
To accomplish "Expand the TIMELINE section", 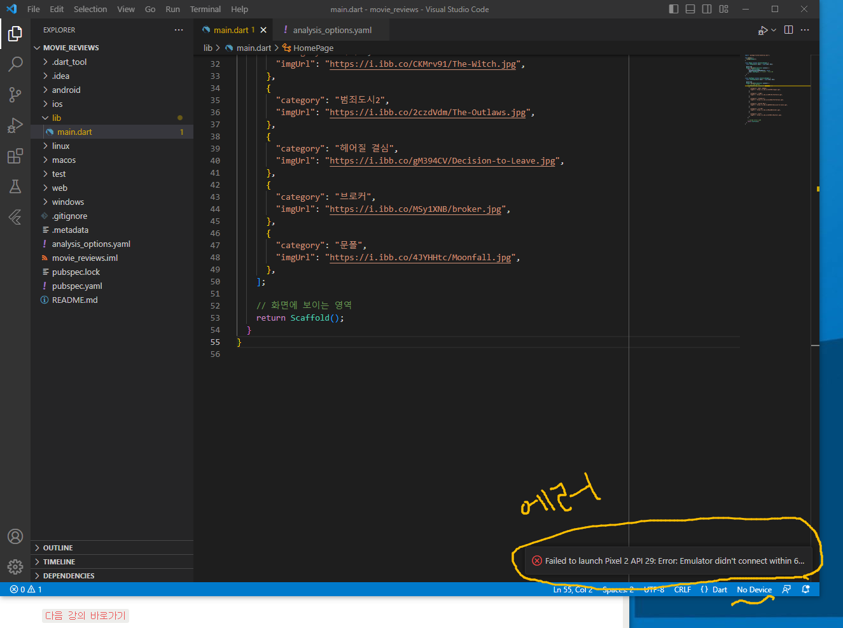I will point(112,562).
